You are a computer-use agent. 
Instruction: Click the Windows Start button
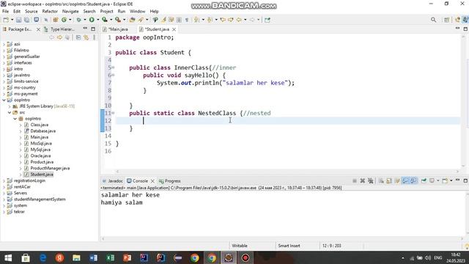[x=8, y=257]
